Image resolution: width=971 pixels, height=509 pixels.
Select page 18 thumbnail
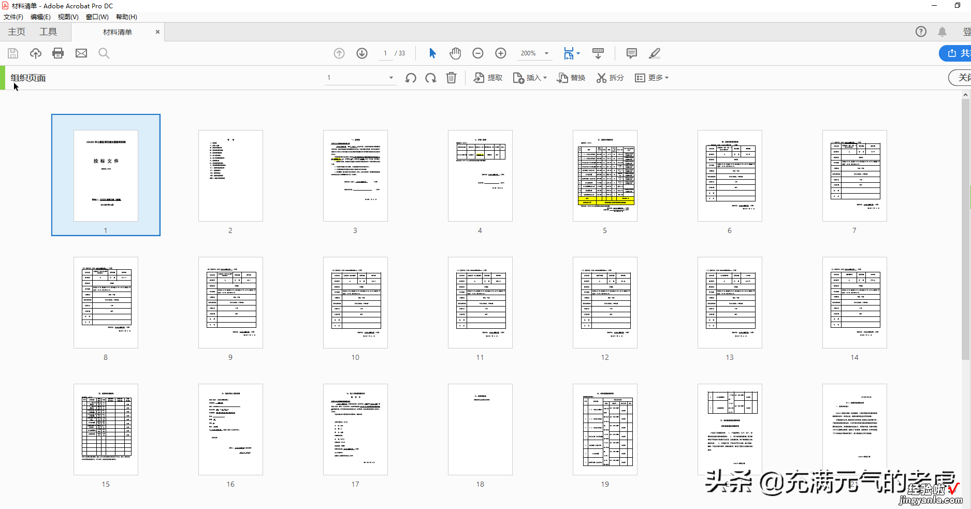point(480,429)
